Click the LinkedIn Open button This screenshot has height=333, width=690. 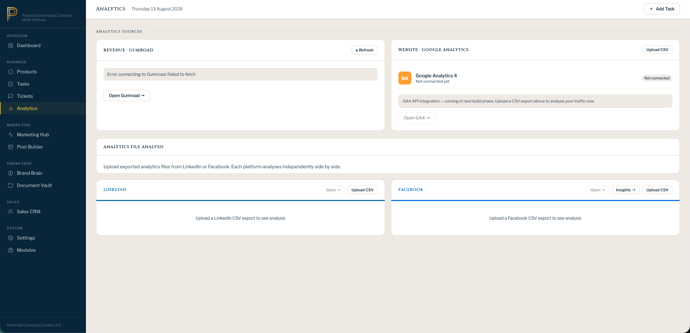click(x=333, y=190)
